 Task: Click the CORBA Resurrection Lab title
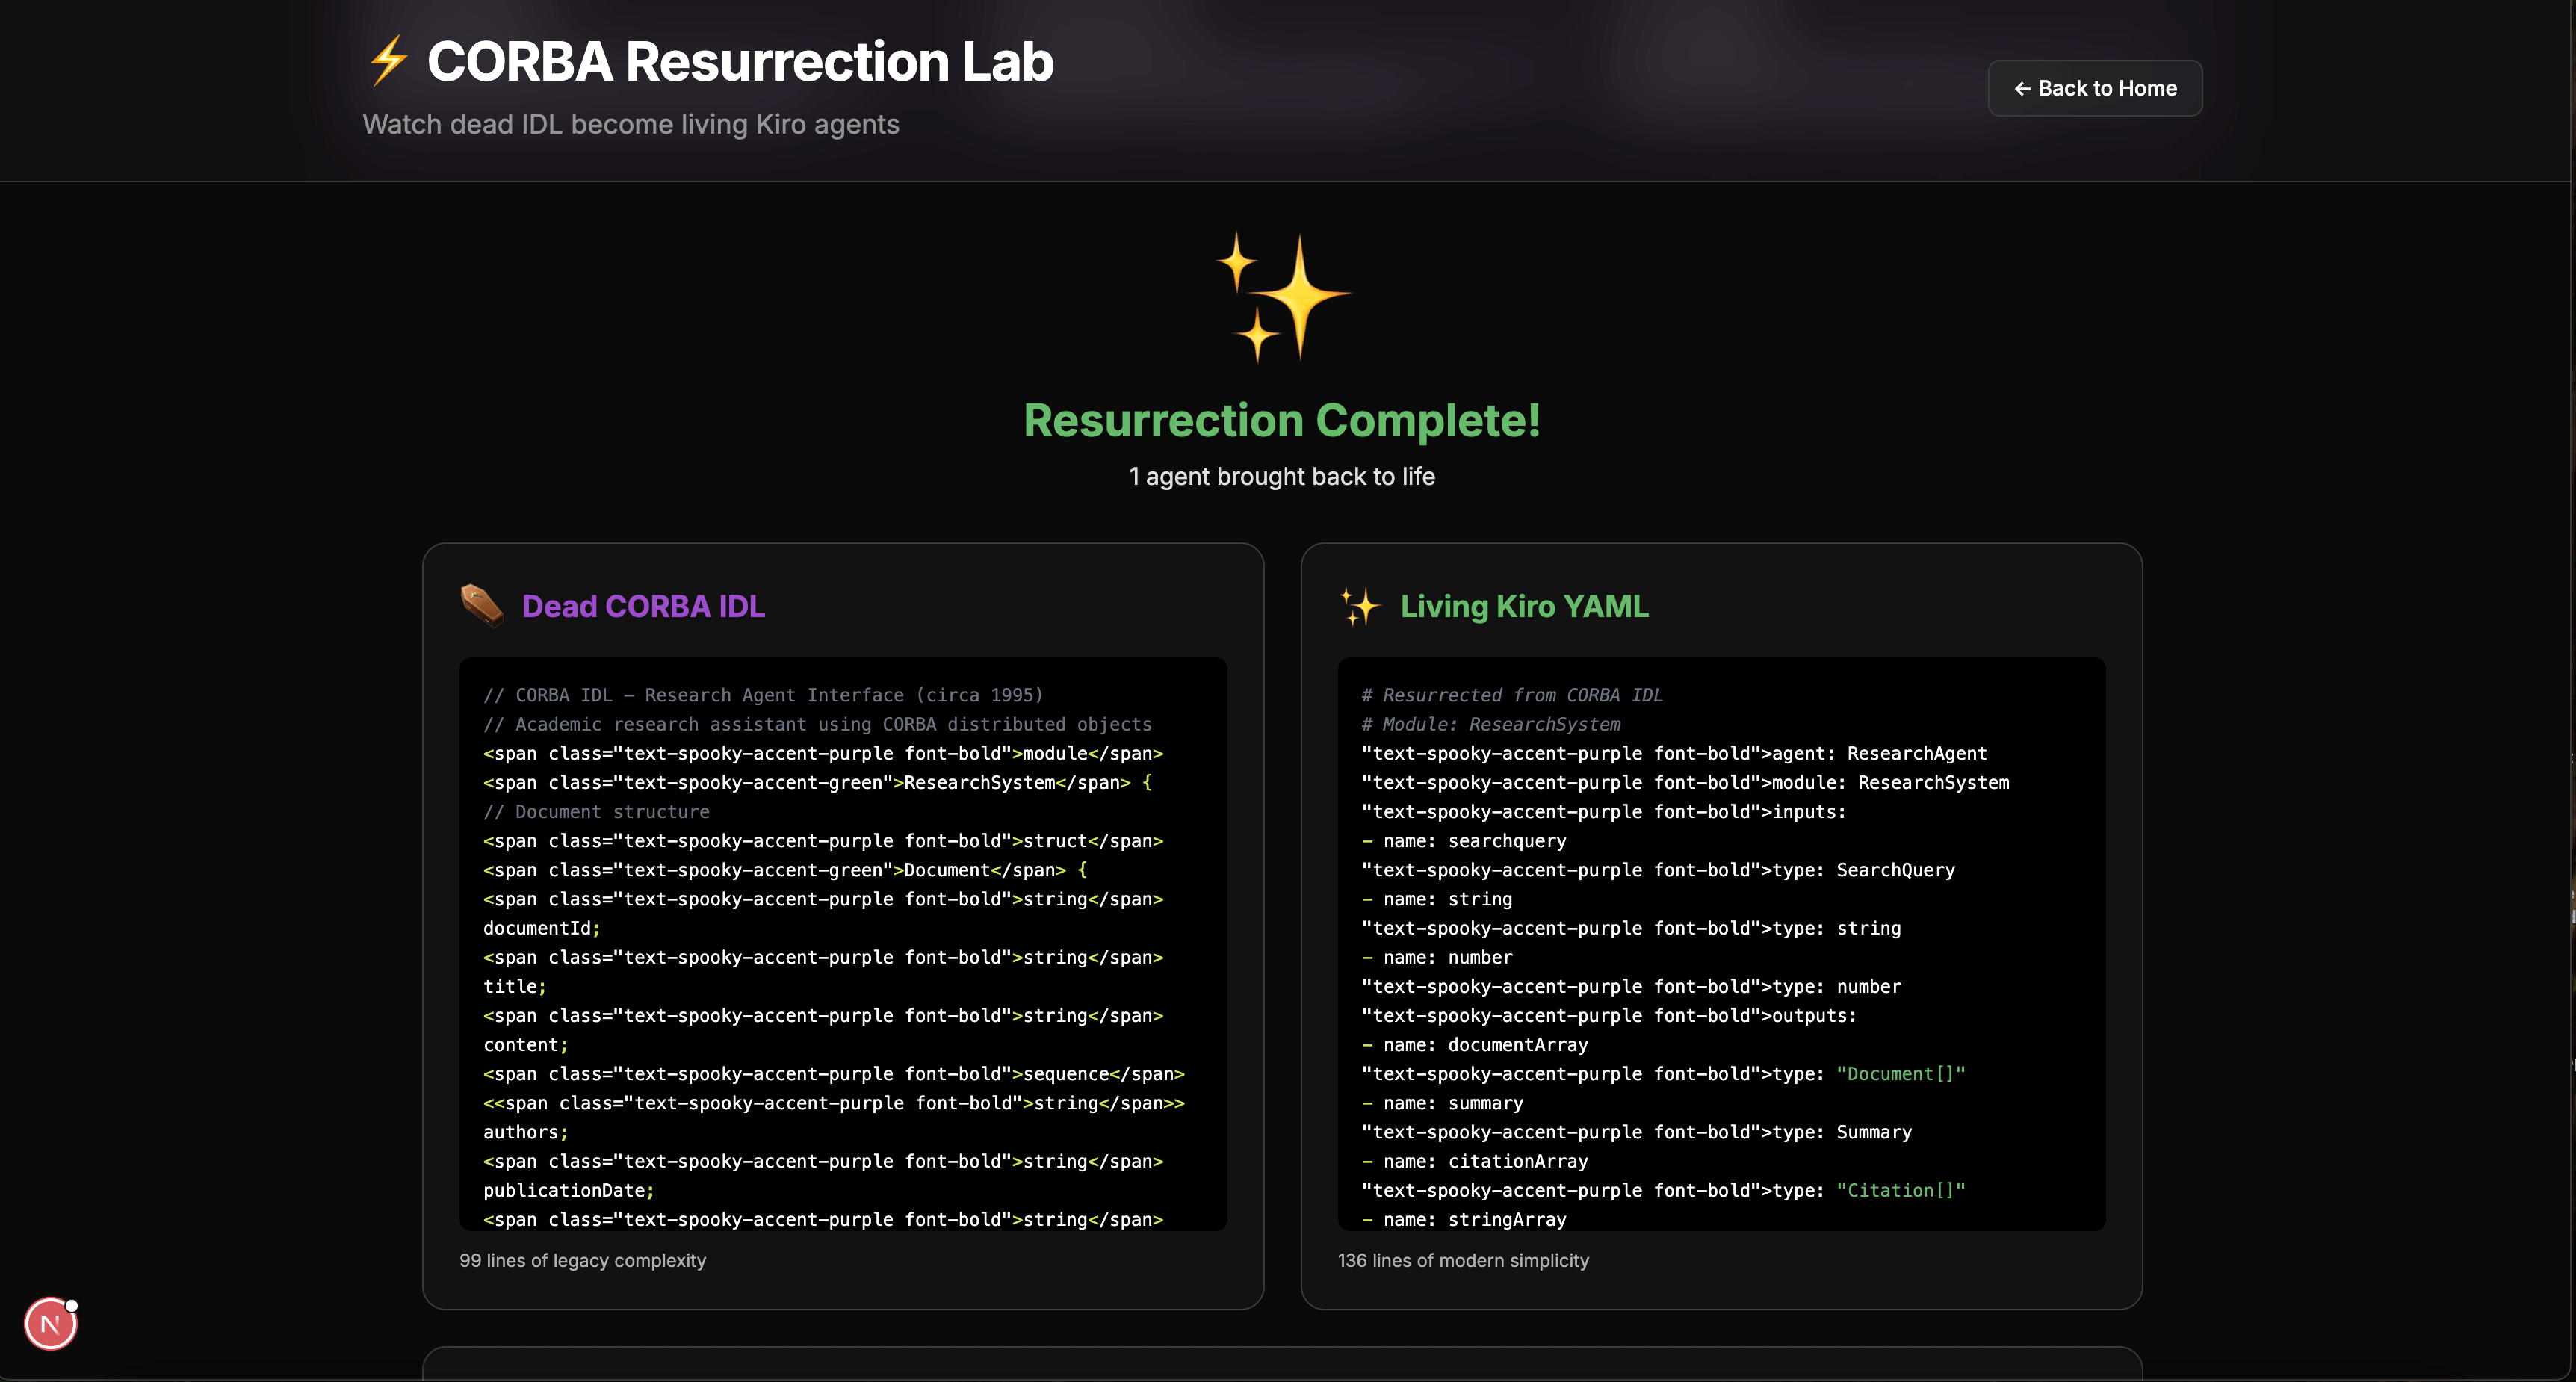tap(740, 61)
